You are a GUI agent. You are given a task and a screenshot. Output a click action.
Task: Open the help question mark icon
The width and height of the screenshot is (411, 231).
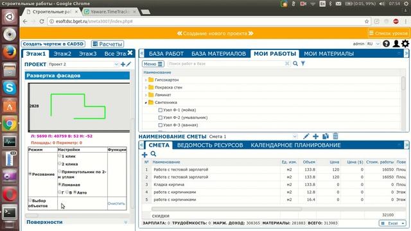coord(386,44)
